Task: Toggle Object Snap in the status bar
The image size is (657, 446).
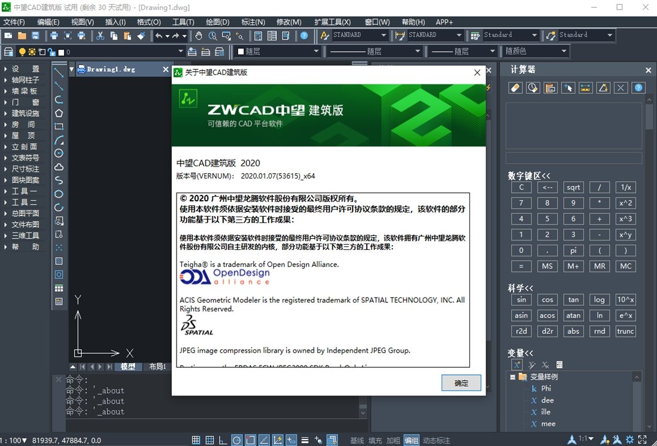Action: [250, 440]
